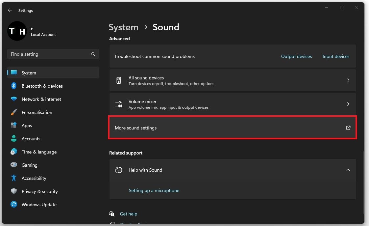Troubleshoot Output devices link
Image resolution: width=369 pixels, height=226 pixels.
coord(296,56)
